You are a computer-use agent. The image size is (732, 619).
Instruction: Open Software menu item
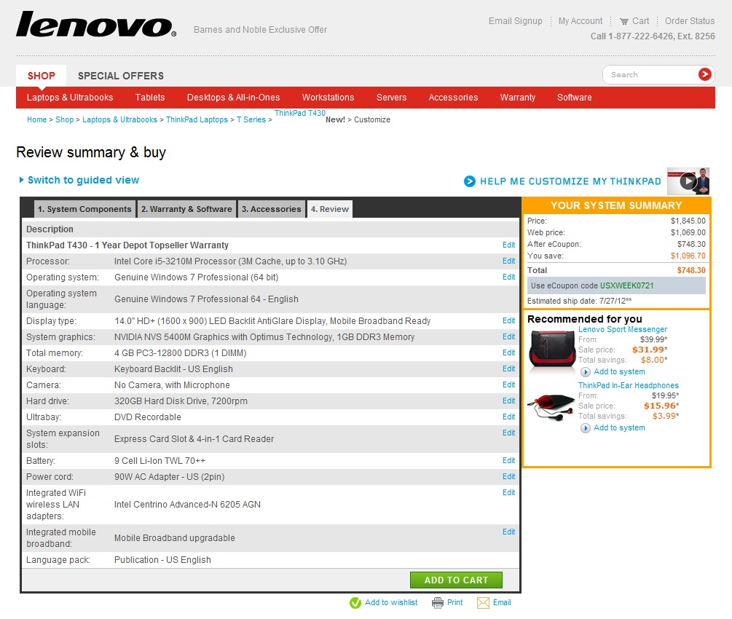[574, 97]
